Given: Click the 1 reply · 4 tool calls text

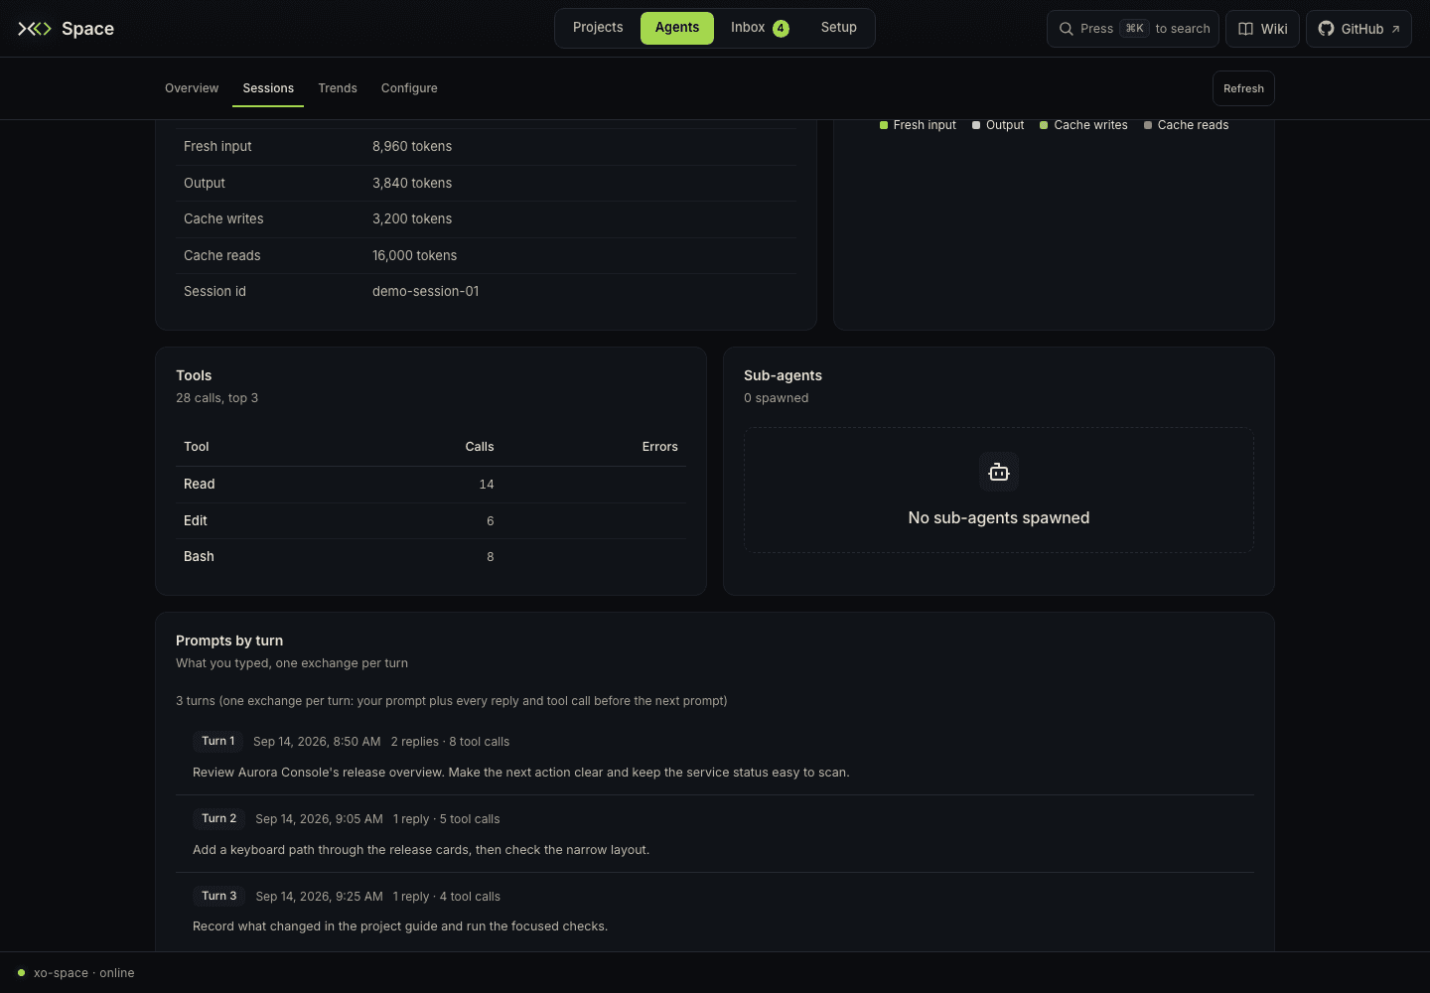Looking at the screenshot, I should (447, 897).
